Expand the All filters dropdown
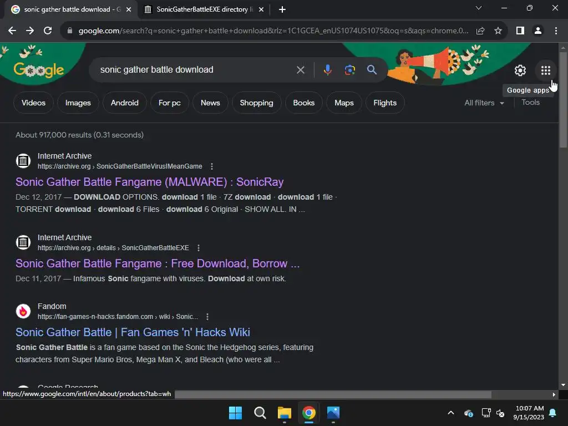The height and width of the screenshot is (426, 568). [x=484, y=103]
